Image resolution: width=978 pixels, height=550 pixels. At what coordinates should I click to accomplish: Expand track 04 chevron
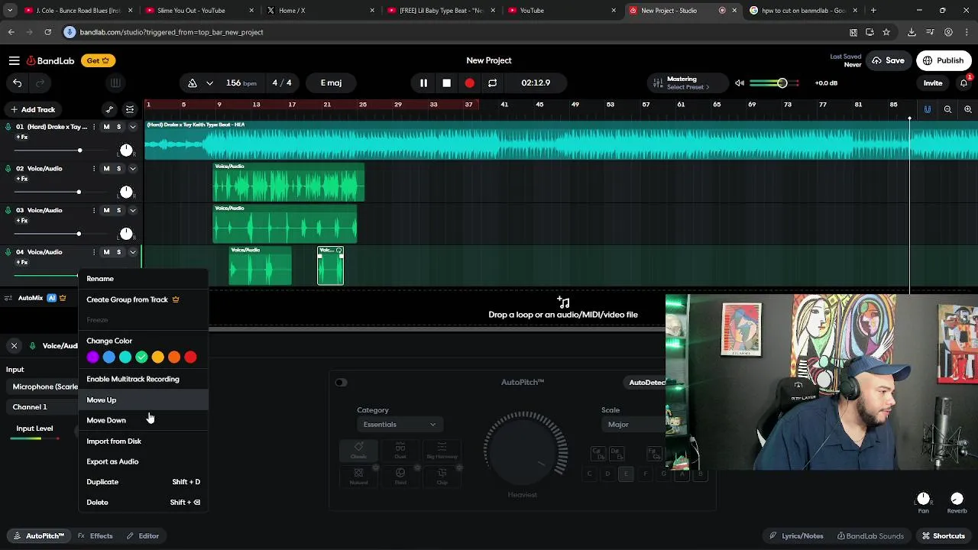point(132,252)
